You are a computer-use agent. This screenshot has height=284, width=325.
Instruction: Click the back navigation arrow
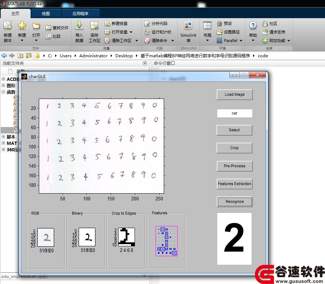pos(4,56)
